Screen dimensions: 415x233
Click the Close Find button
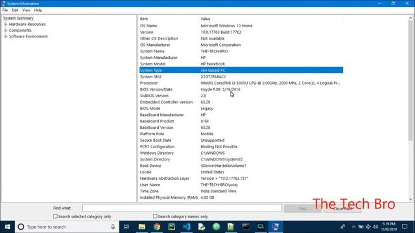click(342, 208)
